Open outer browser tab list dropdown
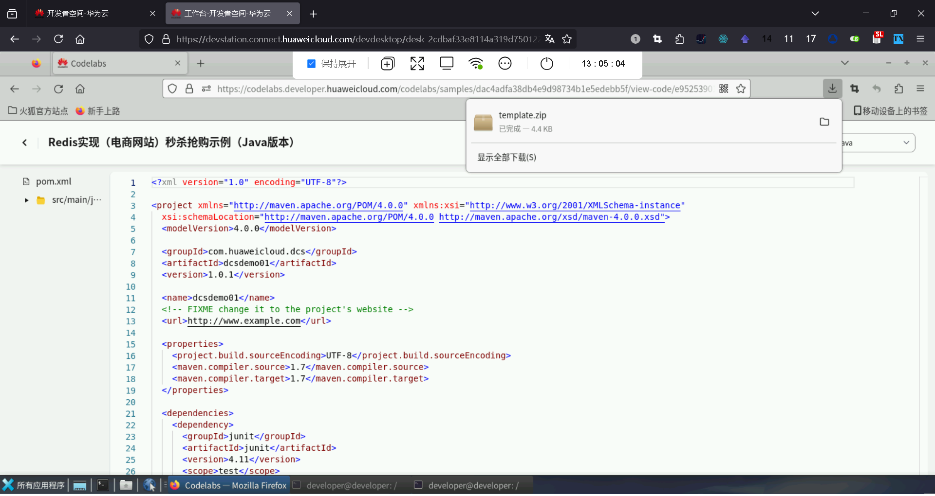Screen dimensions: 935x496 point(815,14)
